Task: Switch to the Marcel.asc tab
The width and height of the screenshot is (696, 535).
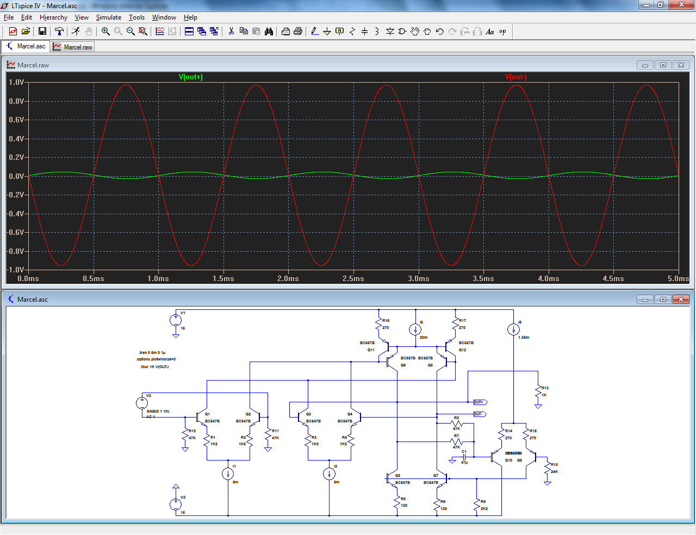Action: click(26, 46)
